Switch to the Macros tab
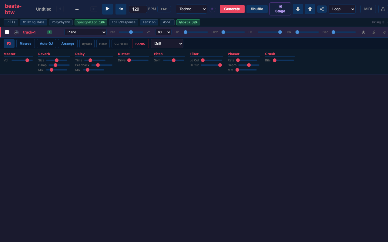388x242 pixels. pyautogui.click(x=25, y=43)
